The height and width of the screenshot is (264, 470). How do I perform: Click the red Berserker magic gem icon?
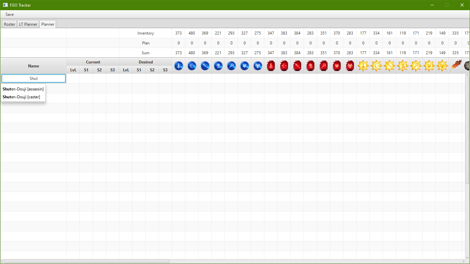tap(350, 66)
